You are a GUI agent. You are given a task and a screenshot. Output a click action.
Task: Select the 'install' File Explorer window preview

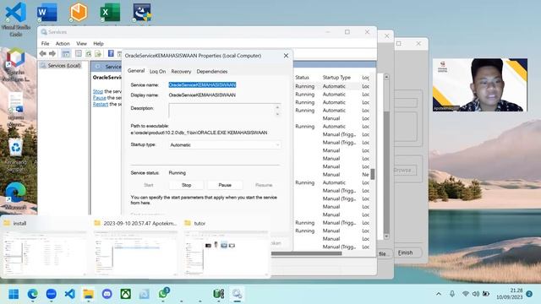click(x=45, y=247)
